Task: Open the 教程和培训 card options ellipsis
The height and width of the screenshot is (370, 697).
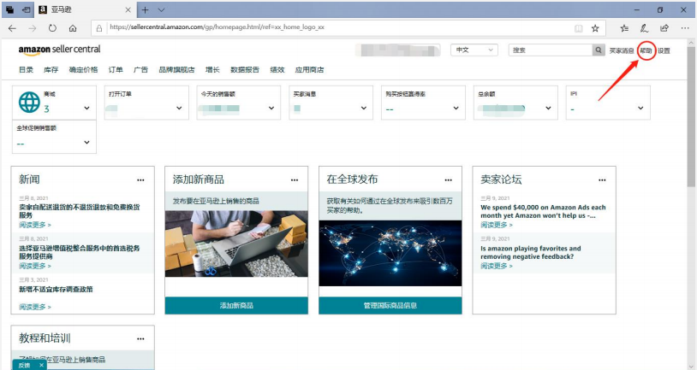Action: pyautogui.click(x=140, y=338)
